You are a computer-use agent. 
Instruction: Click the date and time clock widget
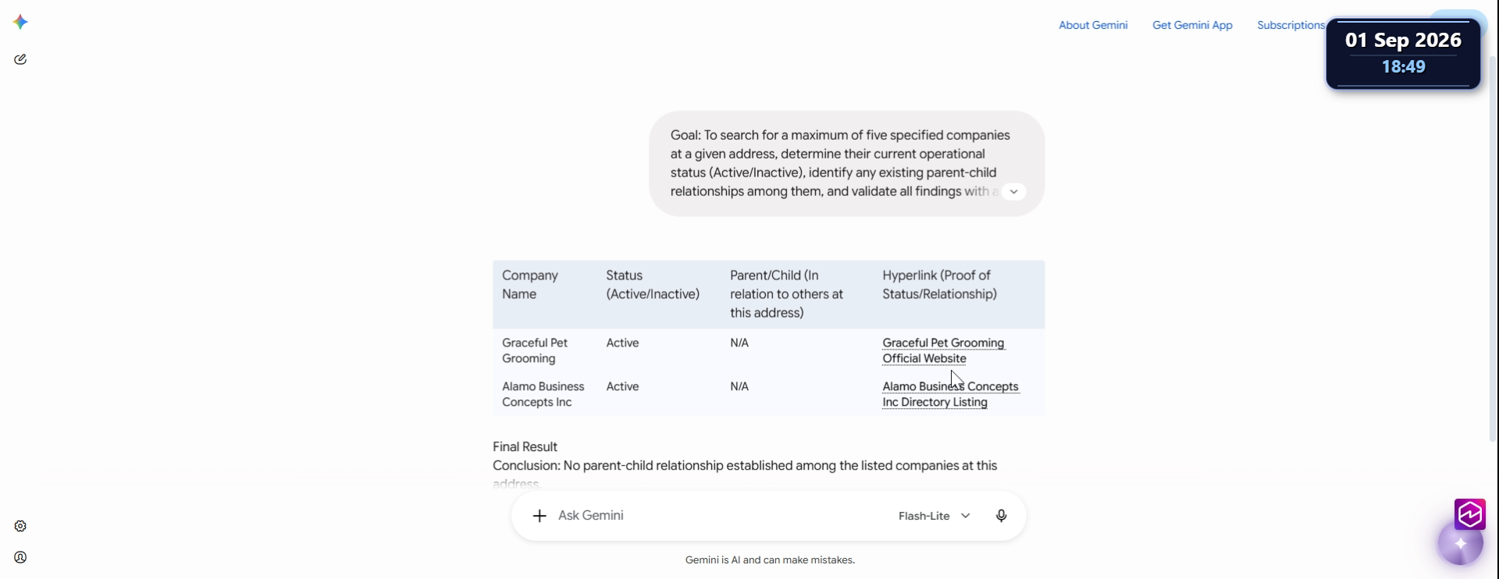tap(1403, 53)
